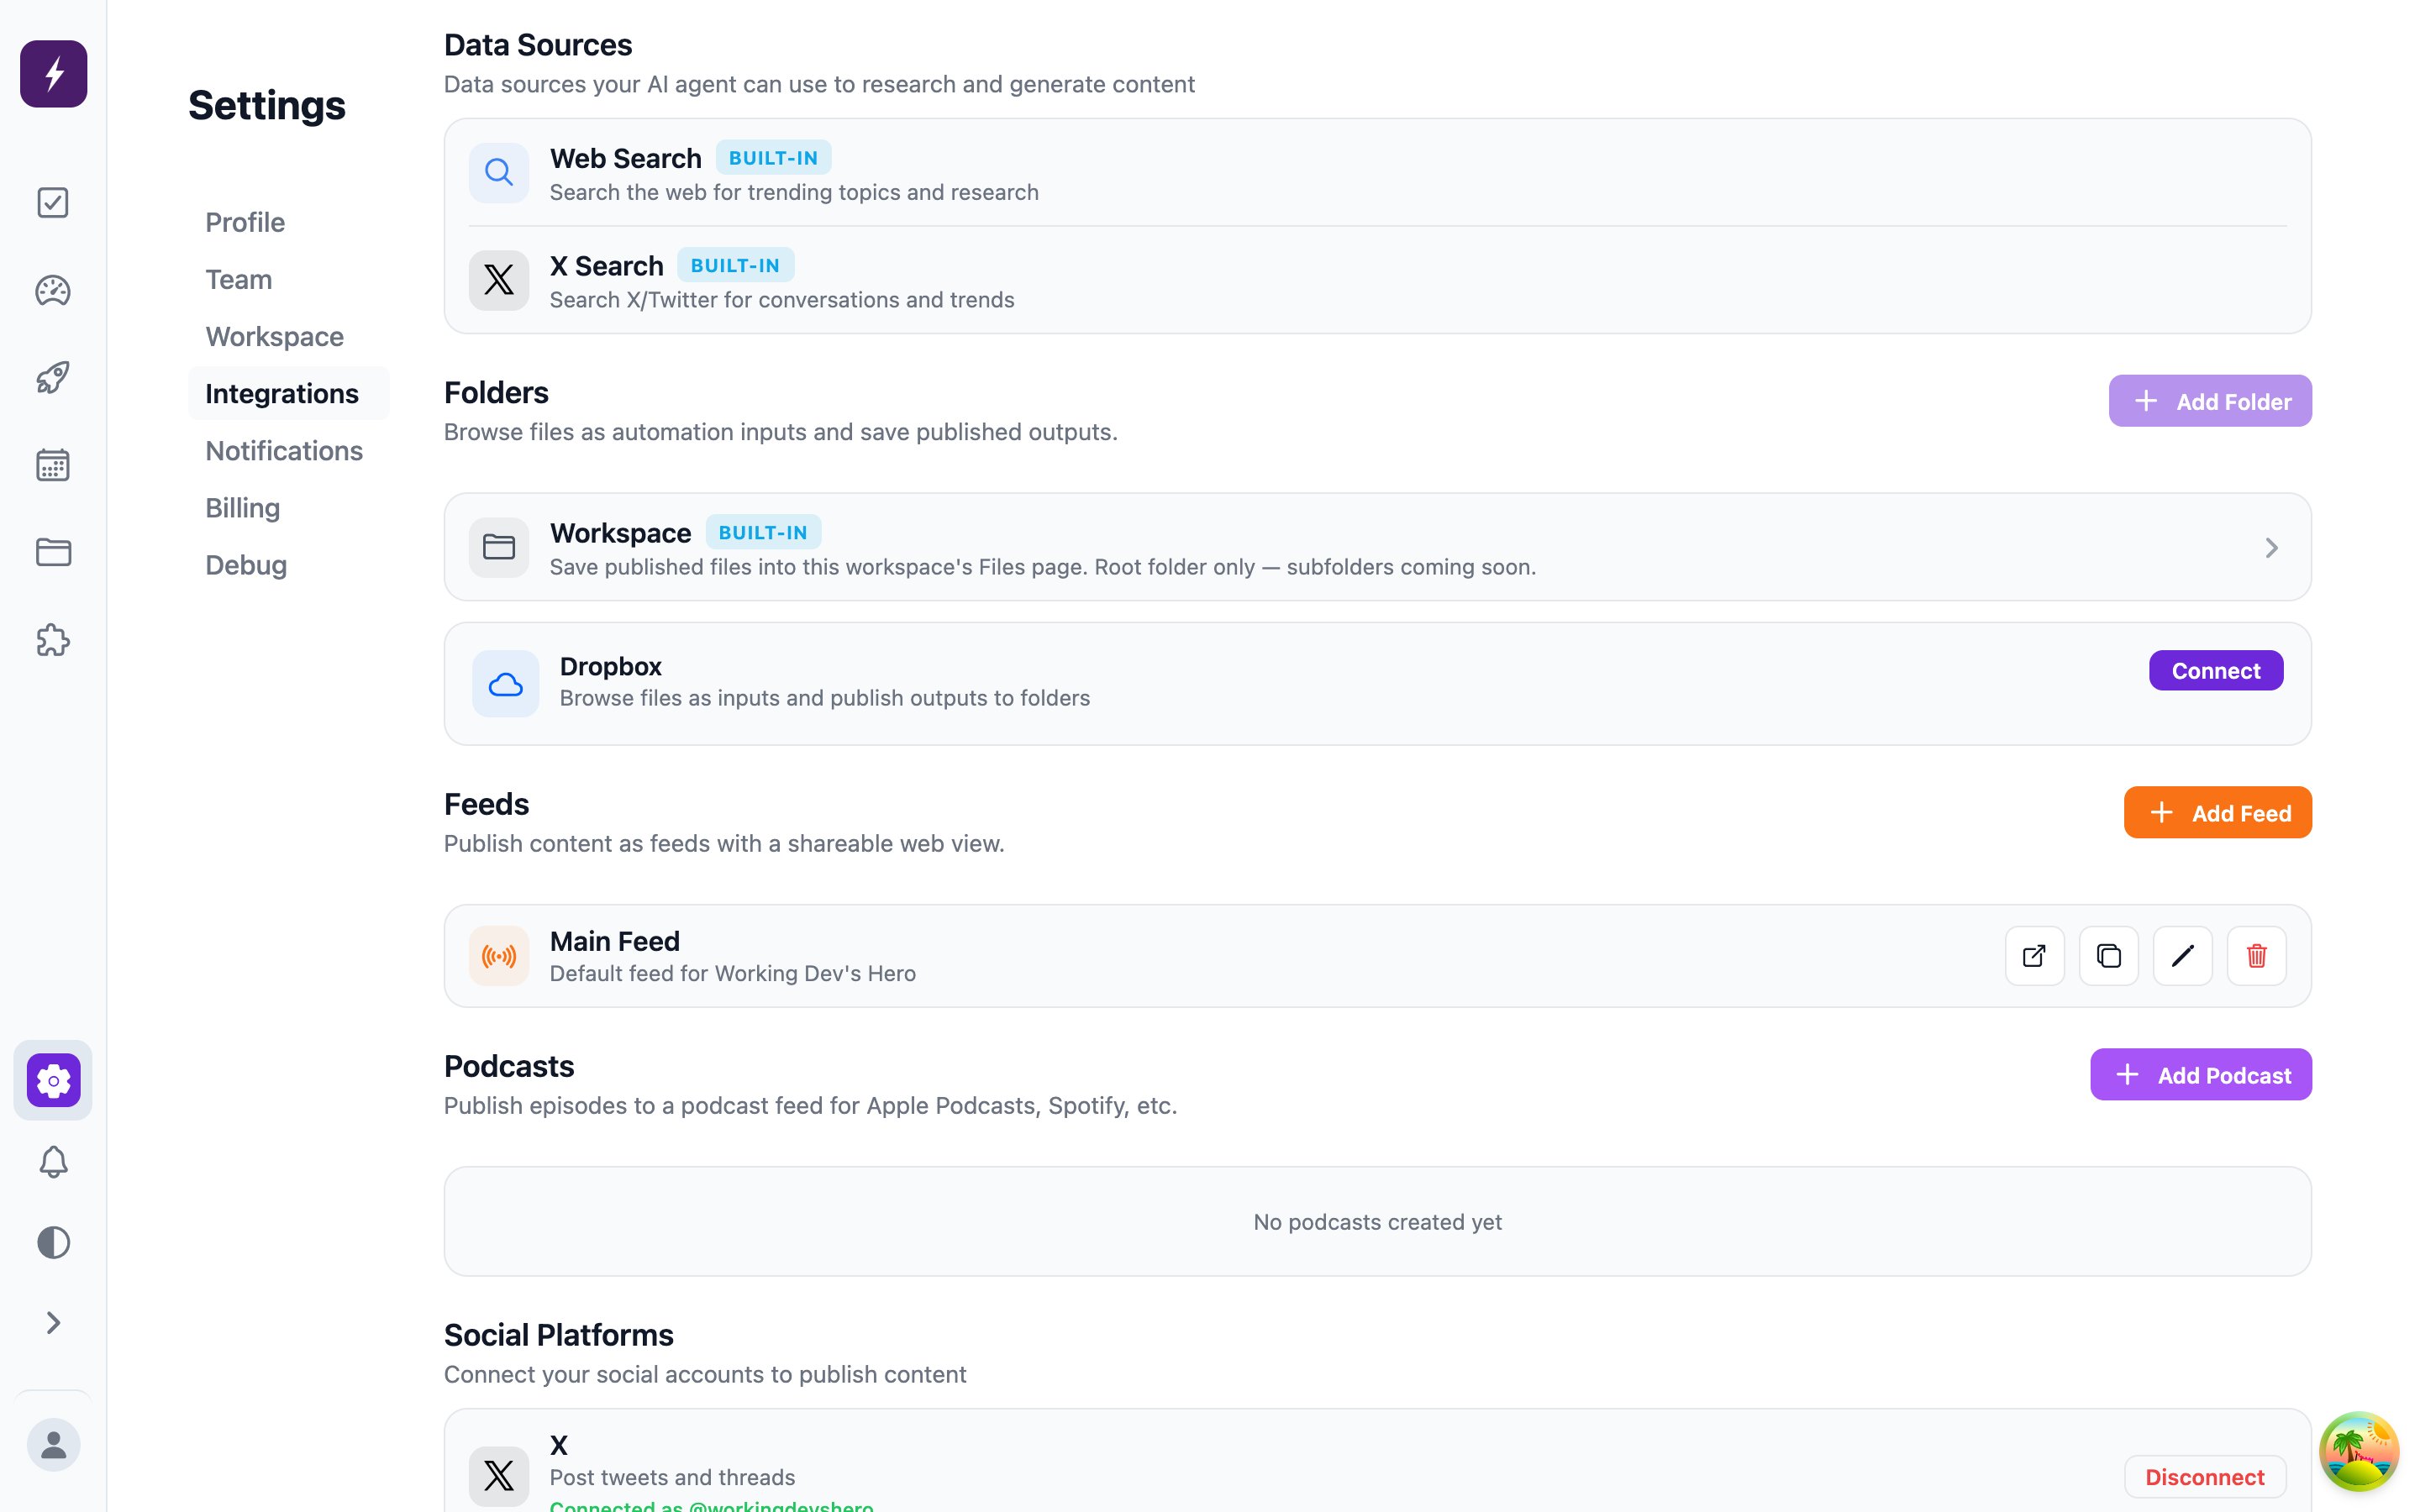Viewport: 2420px width, 1512px height.
Task: Click the Add Podcast button
Action: point(2201,1075)
